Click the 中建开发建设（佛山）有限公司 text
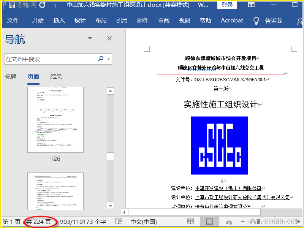The width and height of the screenshot is (304, 228). pos(228,188)
